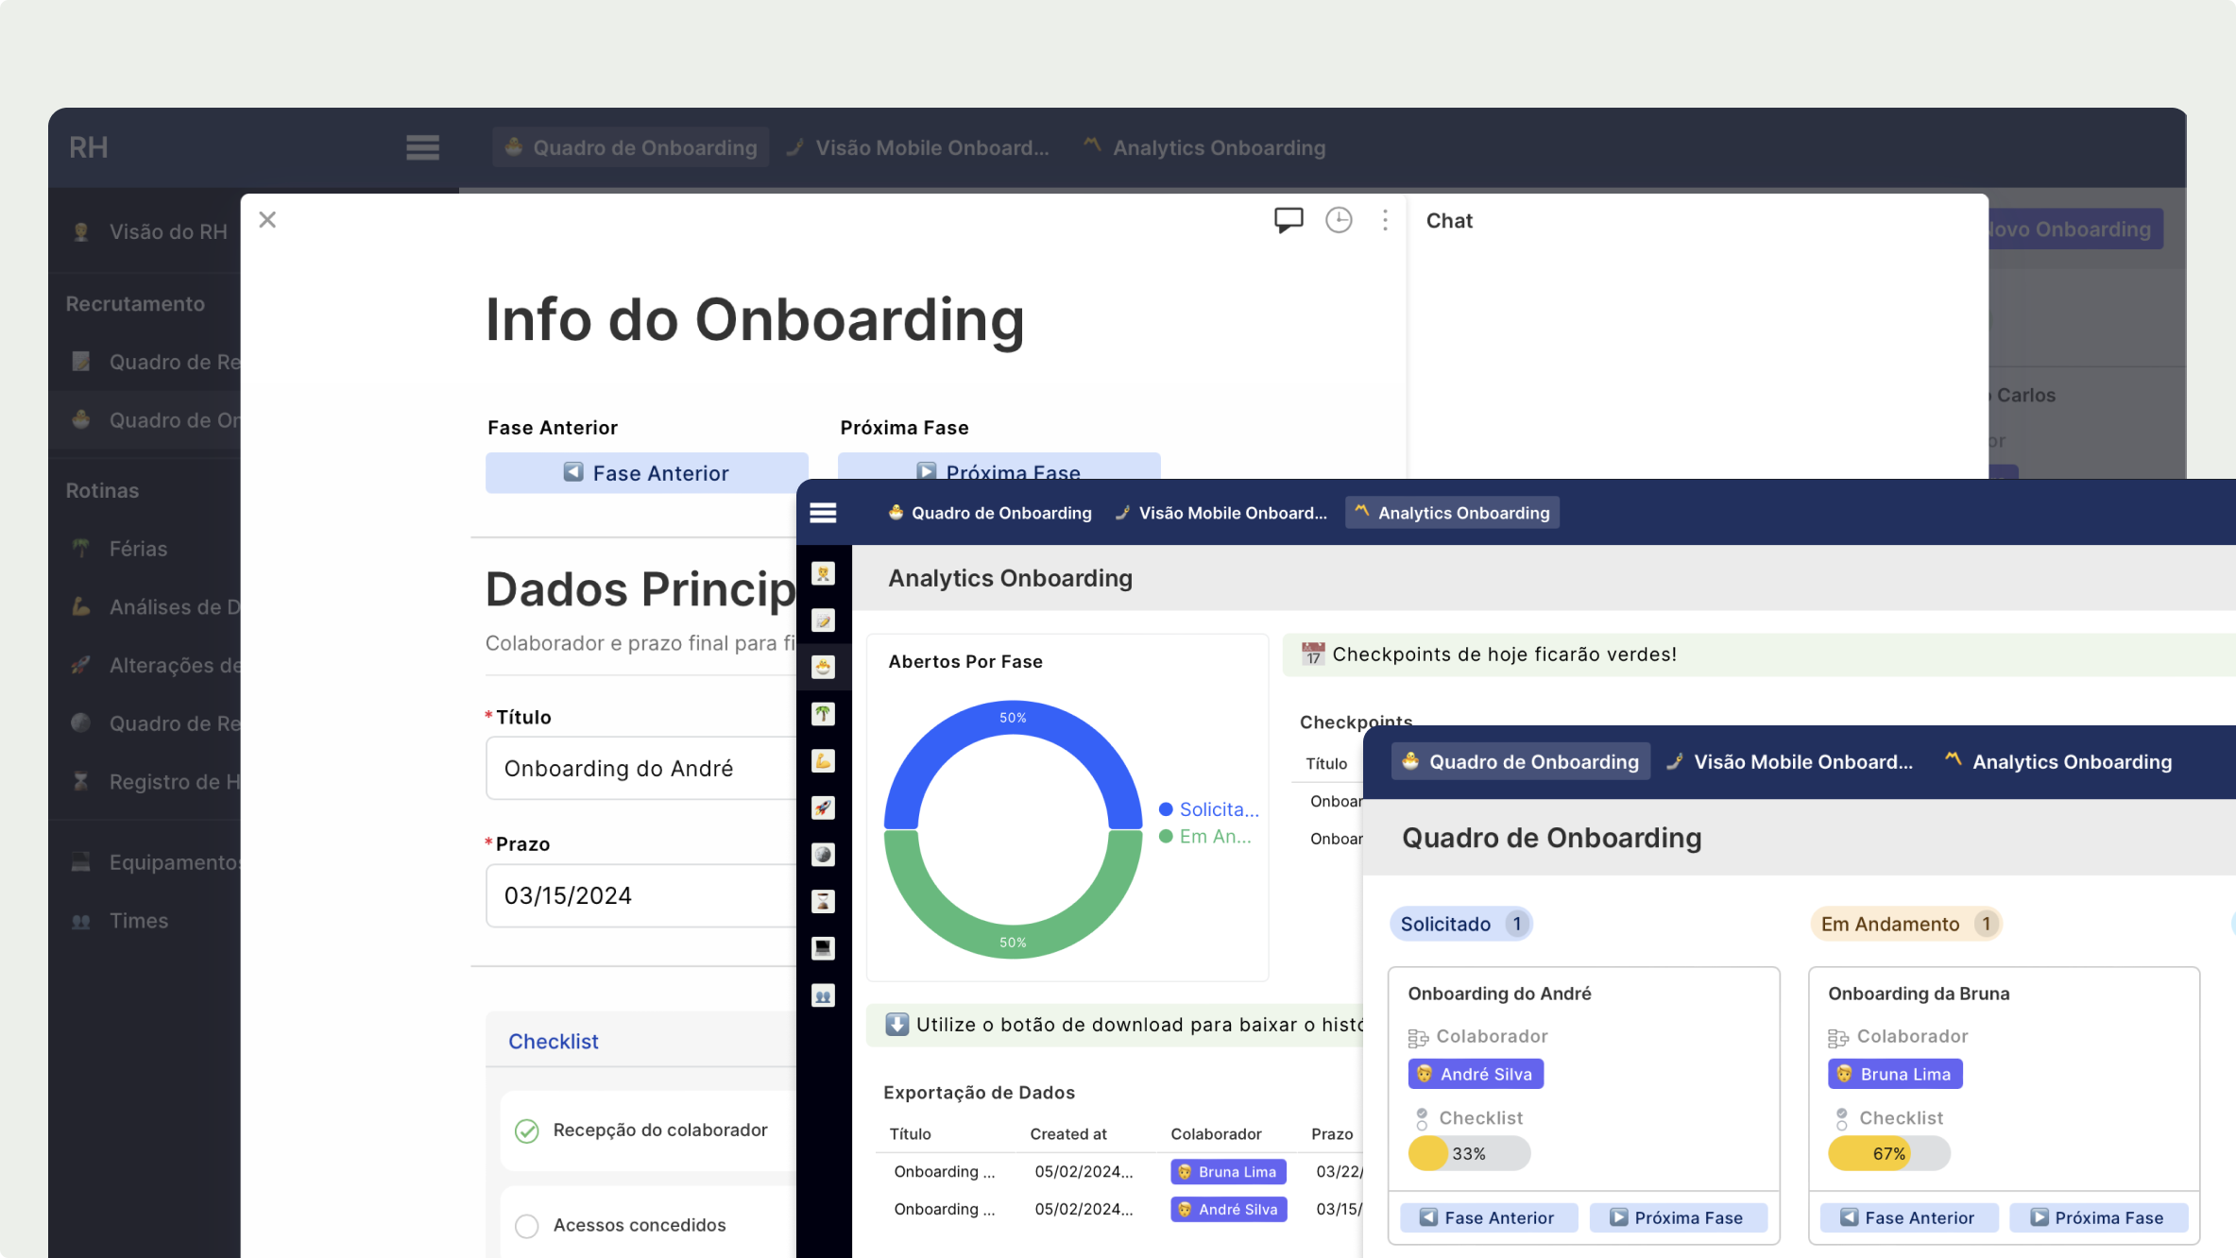
Task: Expand the Checklist section header
Action: click(554, 1041)
